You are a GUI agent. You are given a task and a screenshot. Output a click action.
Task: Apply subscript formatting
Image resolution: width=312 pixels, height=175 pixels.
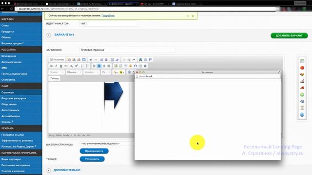(72, 66)
